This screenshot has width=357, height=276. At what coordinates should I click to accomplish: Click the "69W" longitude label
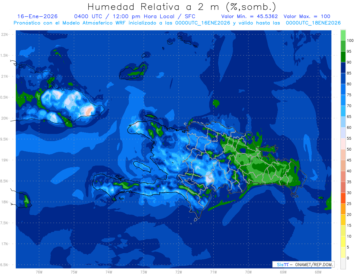283,272
